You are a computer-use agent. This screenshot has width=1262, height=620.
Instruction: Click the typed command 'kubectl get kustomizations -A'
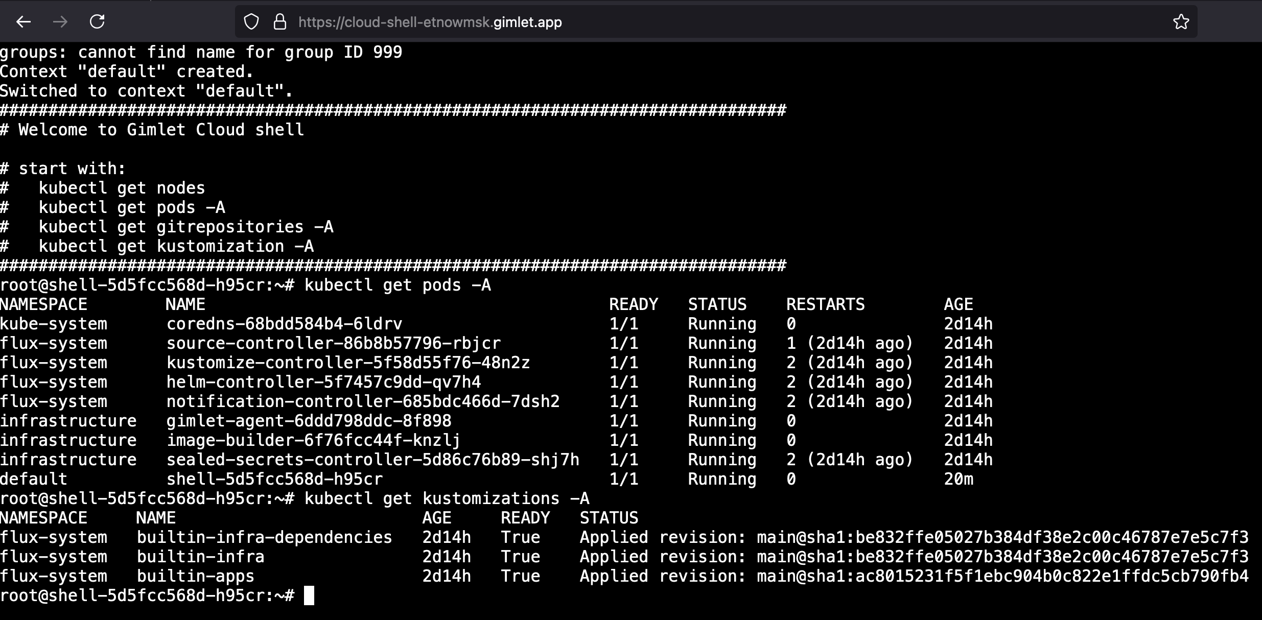coord(447,498)
